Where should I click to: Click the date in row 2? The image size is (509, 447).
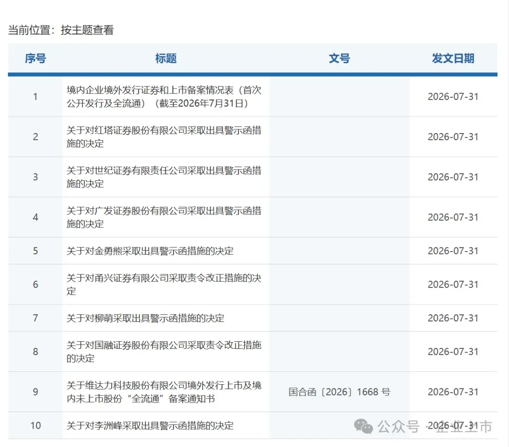point(453,137)
